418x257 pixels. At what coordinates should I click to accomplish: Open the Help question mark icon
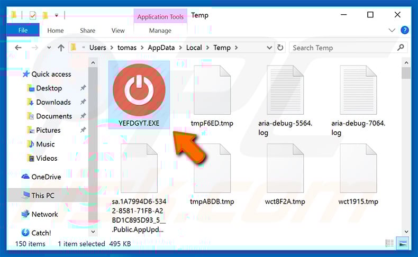coord(405,30)
